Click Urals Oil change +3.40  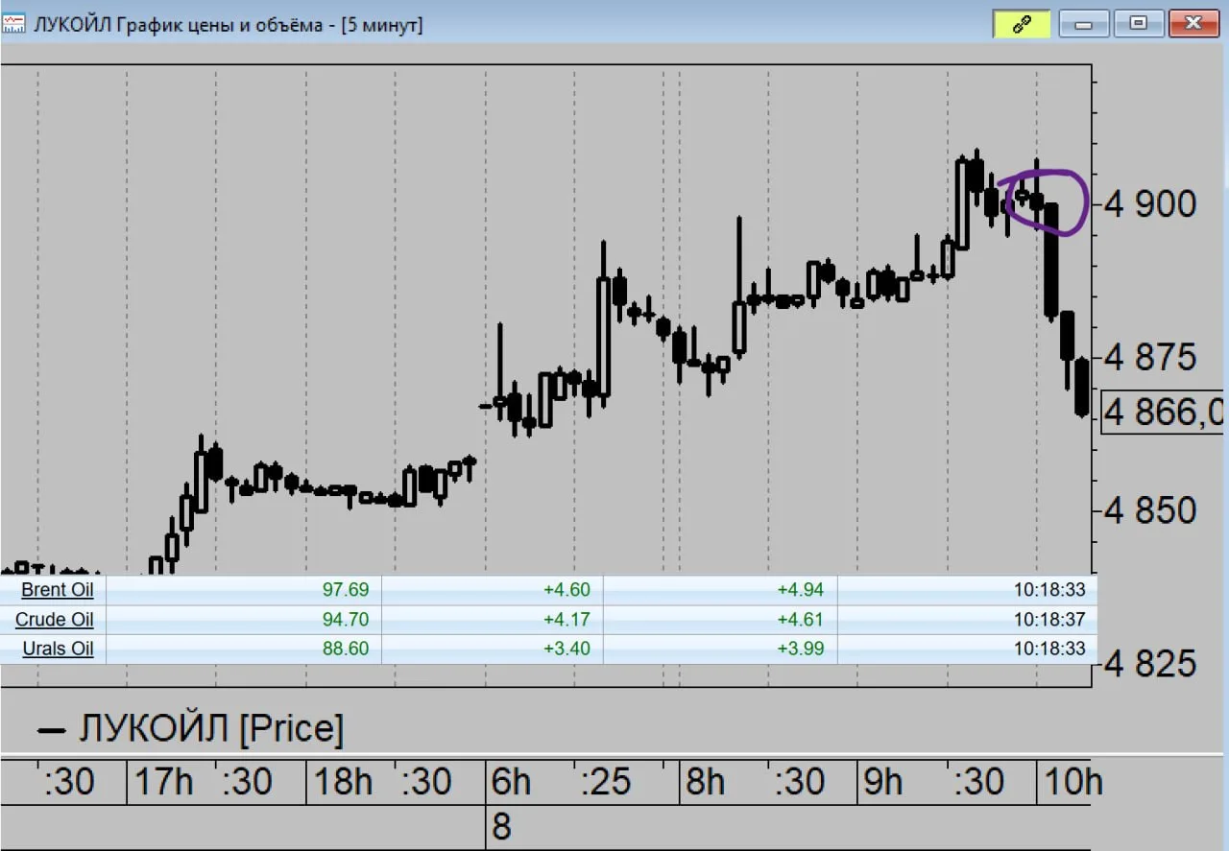point(566,649)
